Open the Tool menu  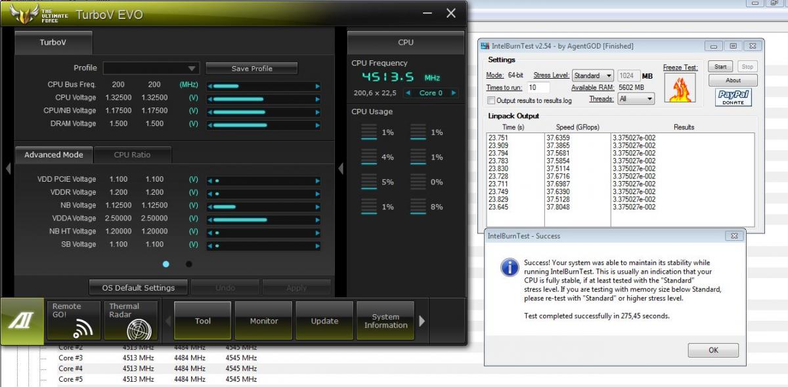[x=203, y=321]
